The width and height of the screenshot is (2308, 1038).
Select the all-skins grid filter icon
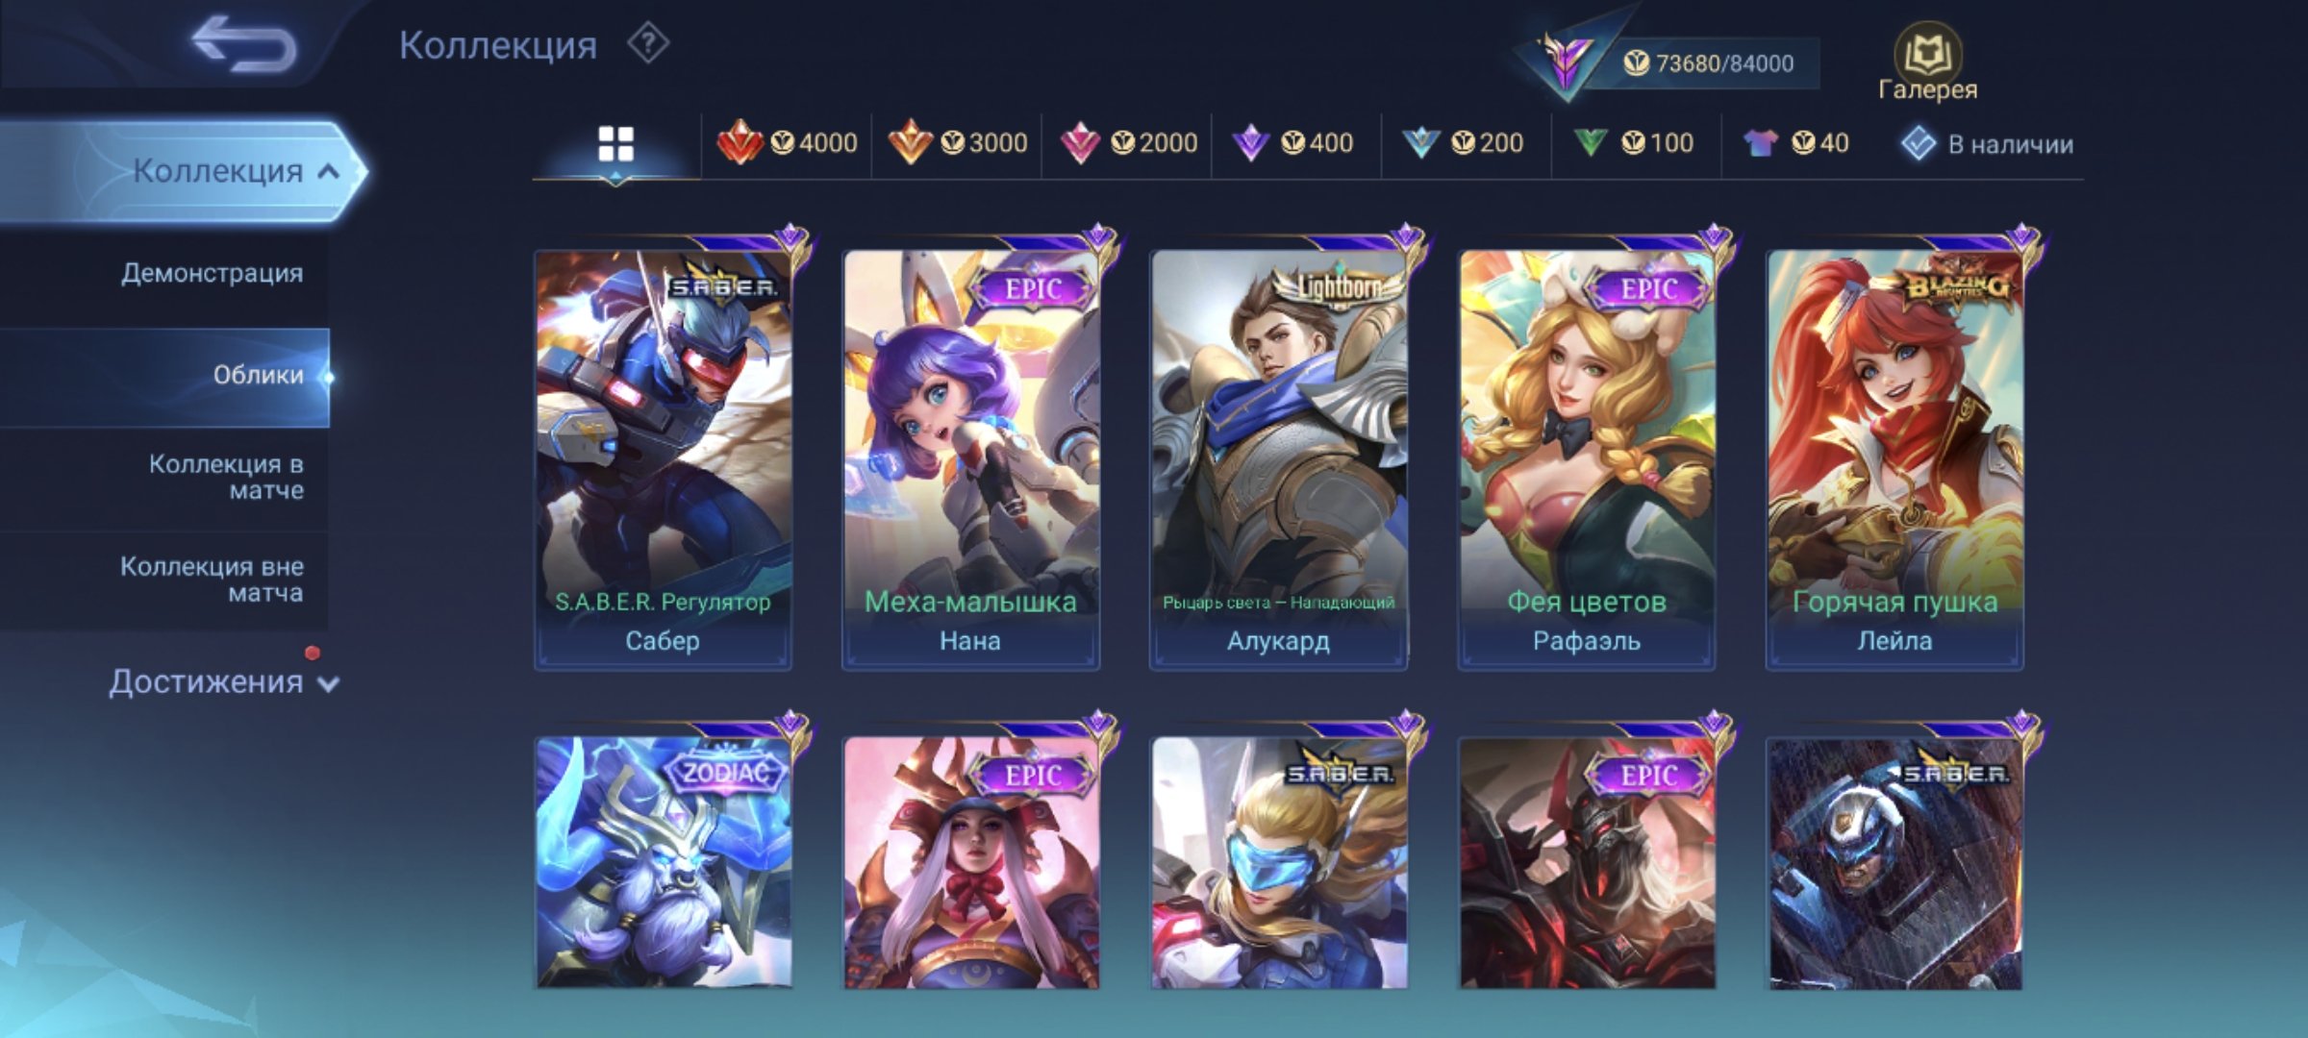coord(615,145)
